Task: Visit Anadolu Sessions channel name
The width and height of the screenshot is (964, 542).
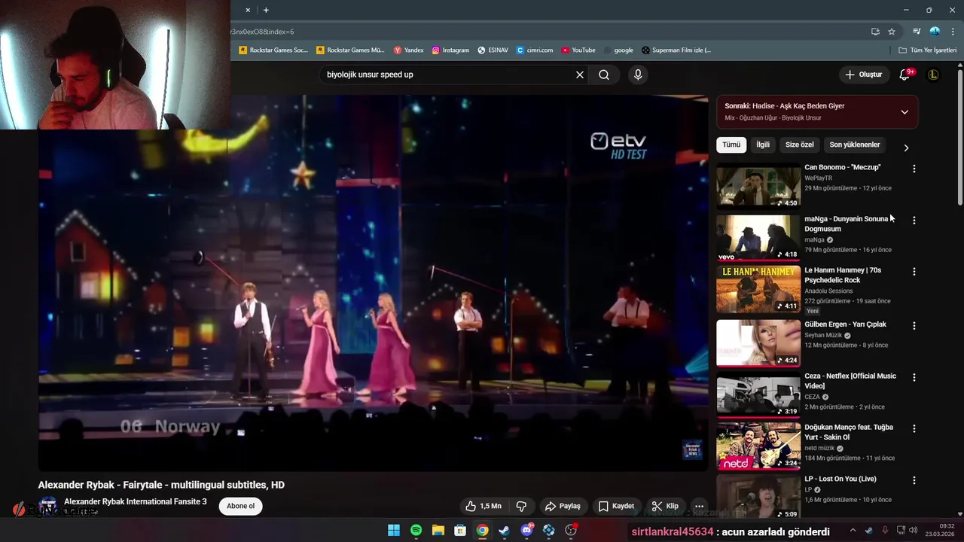Action: (828, 291)
